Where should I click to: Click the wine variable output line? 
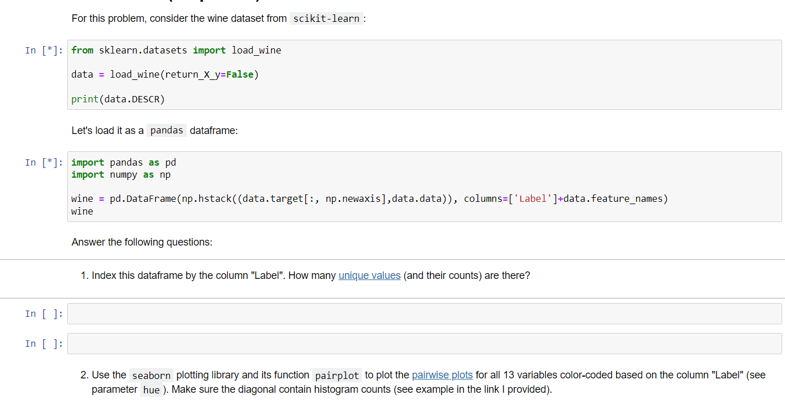click(81, 211)
